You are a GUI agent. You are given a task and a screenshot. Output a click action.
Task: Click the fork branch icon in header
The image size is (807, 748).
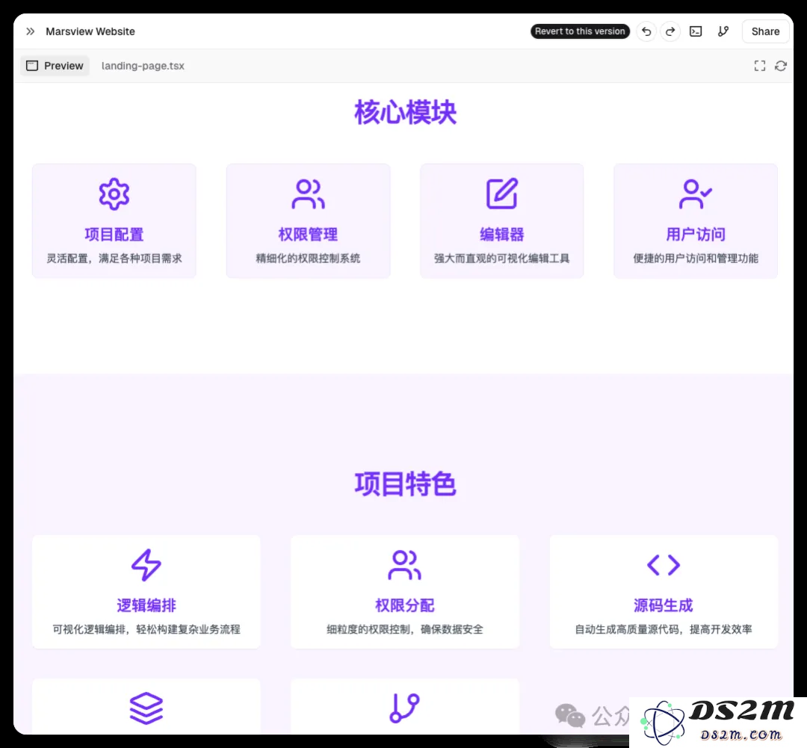[723, 31]
